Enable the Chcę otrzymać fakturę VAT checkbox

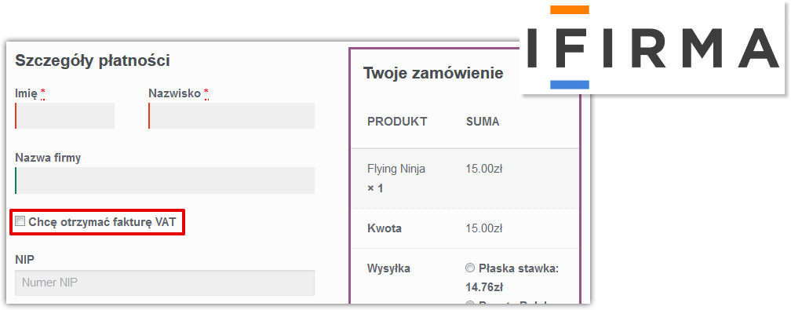tap(20, 221)
